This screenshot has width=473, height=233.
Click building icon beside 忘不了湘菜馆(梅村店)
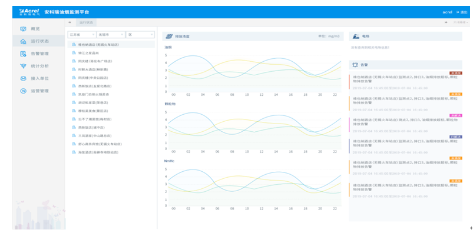pyautogui.click(x=74, y=119)
